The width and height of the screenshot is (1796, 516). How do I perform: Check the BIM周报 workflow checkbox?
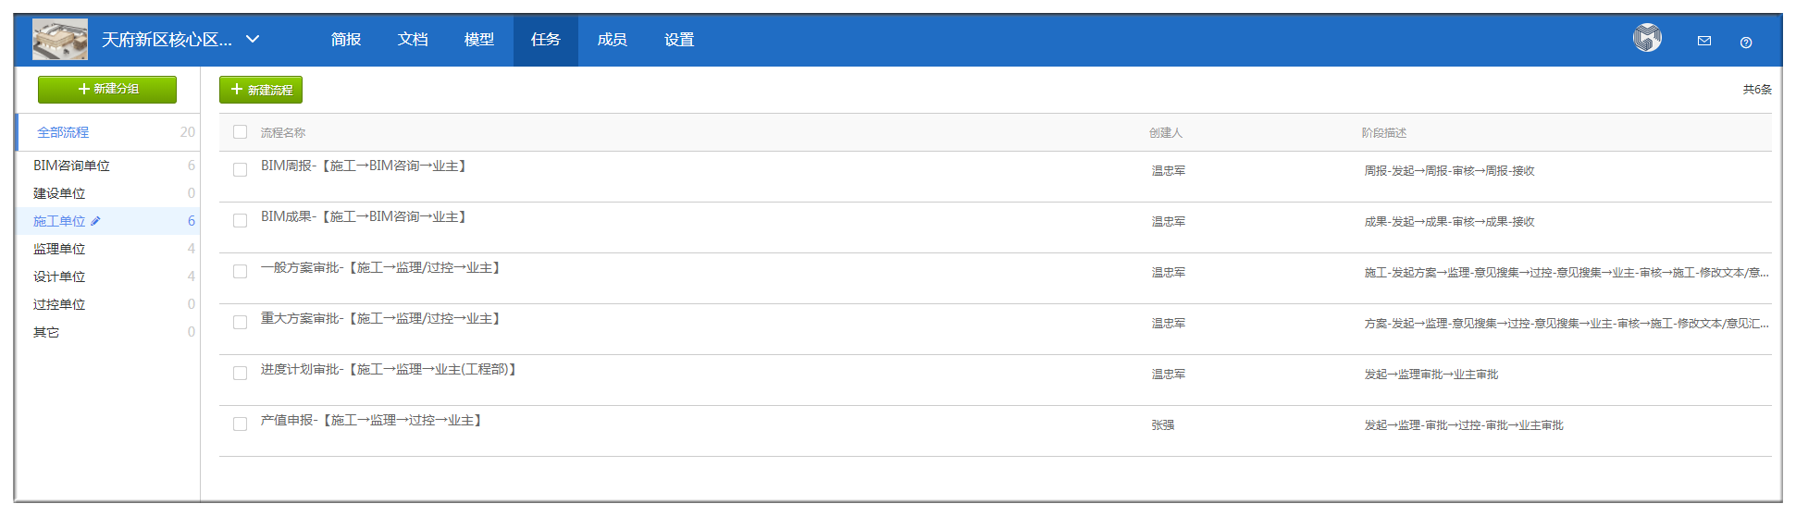click(241, 170)
